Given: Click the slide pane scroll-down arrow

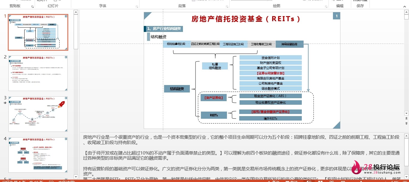Looking at the screenshot, I should pyautogui.click(x=406, y=113).
